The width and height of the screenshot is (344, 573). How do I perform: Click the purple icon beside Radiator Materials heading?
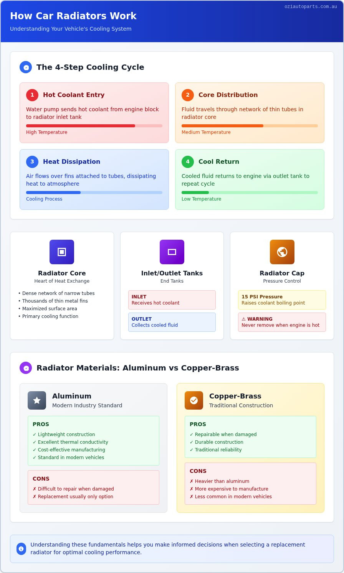(x=26, y=368)
